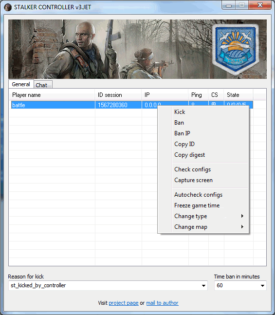The image size is (275, 315).
Task: Click the Clear Sky faction banner image
Action: coord(137,49)
